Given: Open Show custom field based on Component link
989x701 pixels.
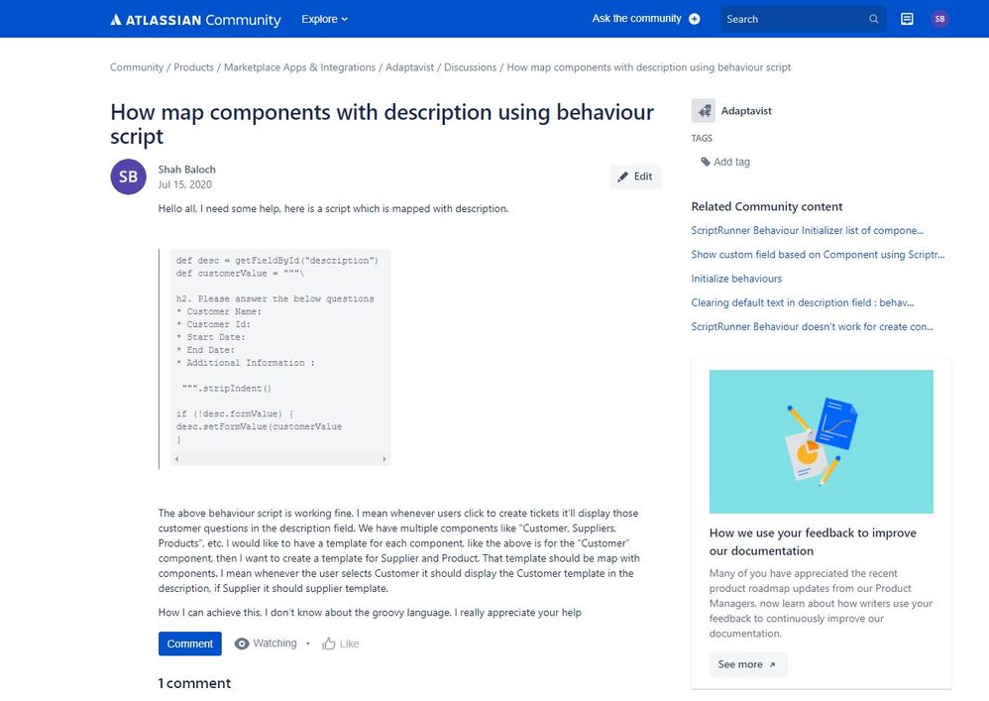Looking at the screenshot, I should coord(818,254).
